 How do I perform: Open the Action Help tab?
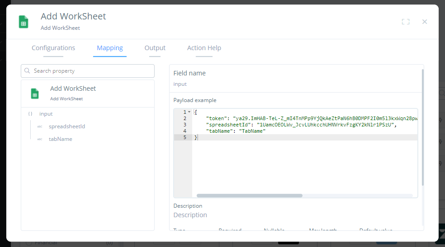tap(204, 48)
